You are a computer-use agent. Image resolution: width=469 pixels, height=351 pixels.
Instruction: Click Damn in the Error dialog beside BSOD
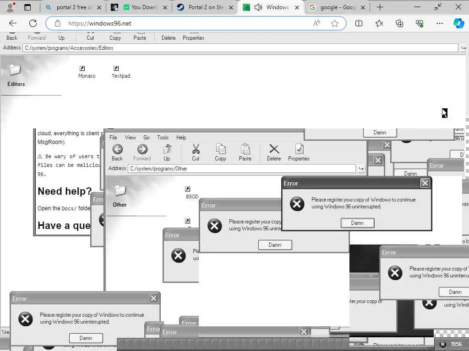tap(275, 245)
